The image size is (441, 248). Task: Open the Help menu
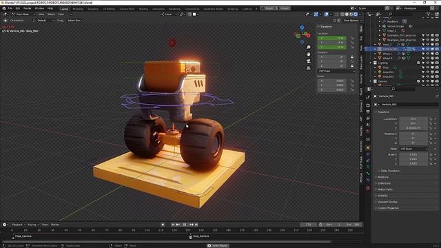50,8
